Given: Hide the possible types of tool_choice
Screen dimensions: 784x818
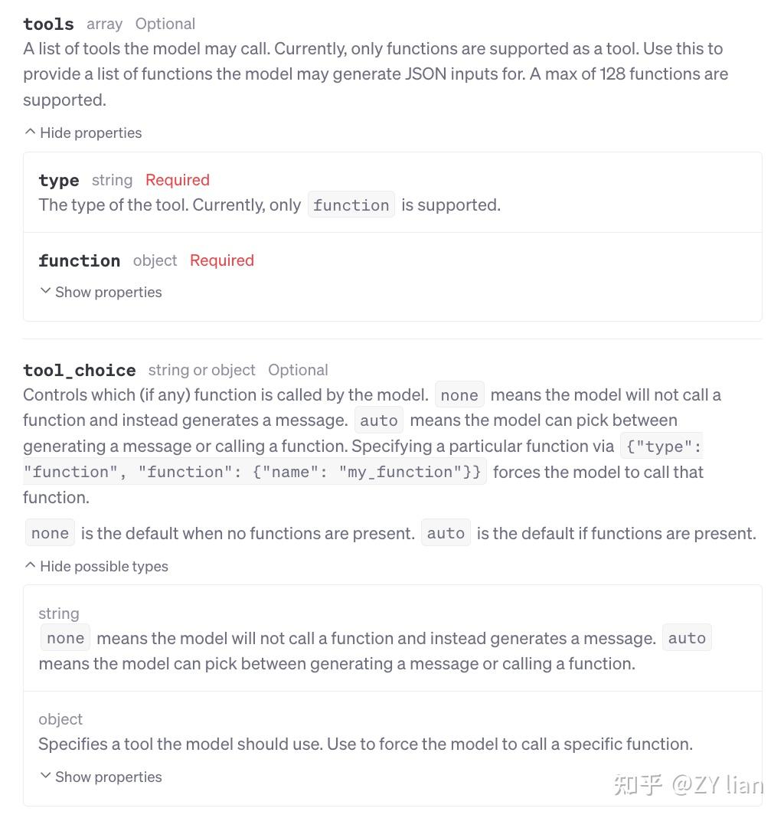Looking at the screenshot, I should (x=103, y=566).
